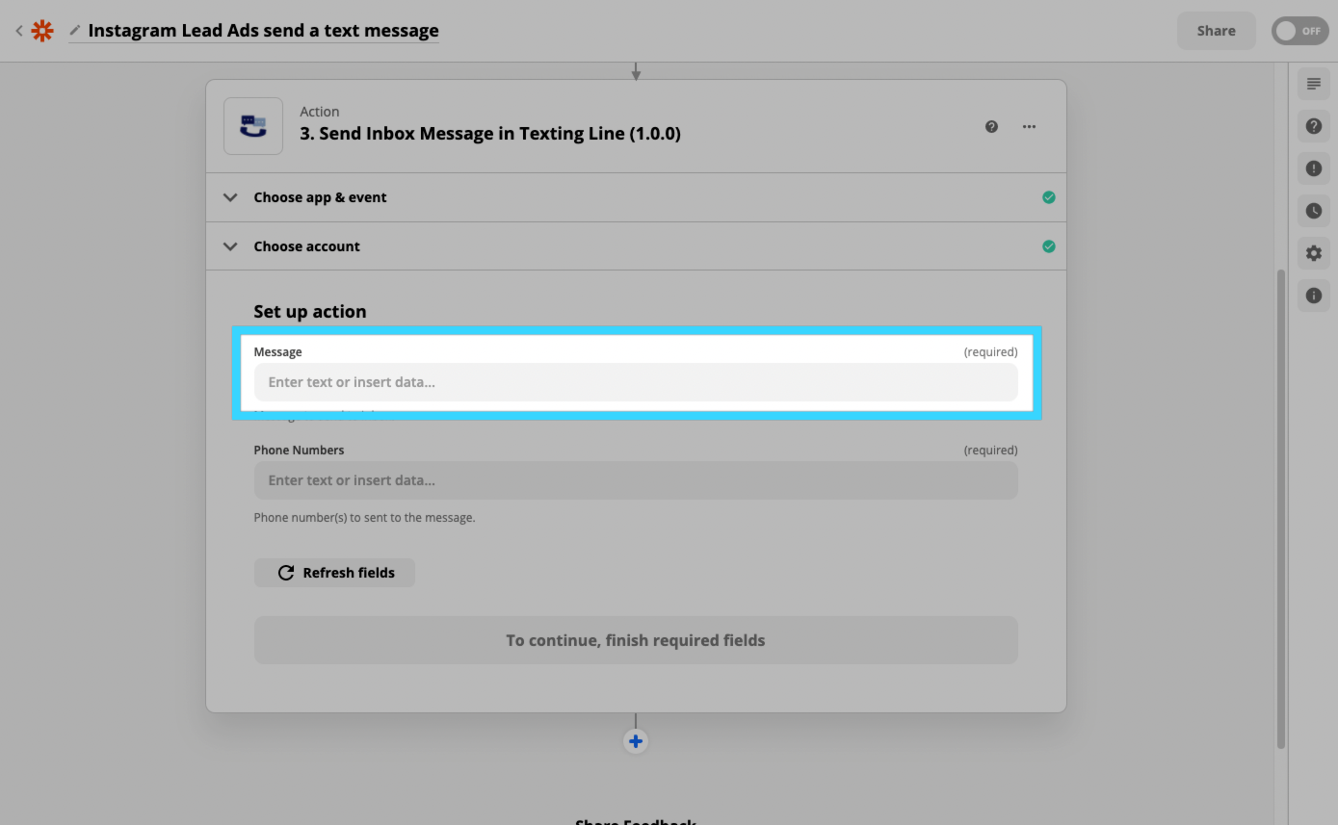Open the alerts exclamation icon in sidebar
This screenshot has height=825, width=1338.
click(1313, 168)
